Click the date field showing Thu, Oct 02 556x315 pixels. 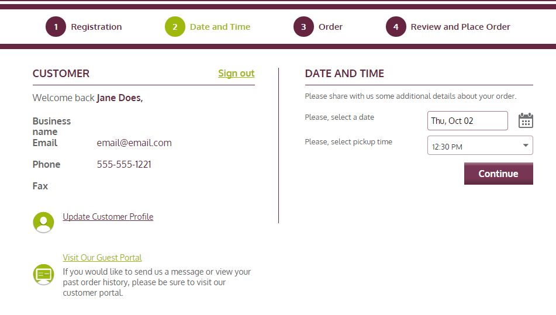click(467, 121)
